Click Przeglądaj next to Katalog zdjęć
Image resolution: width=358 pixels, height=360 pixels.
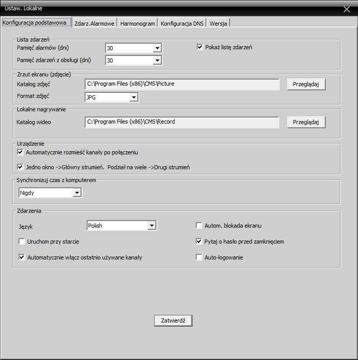coord(306,84)
